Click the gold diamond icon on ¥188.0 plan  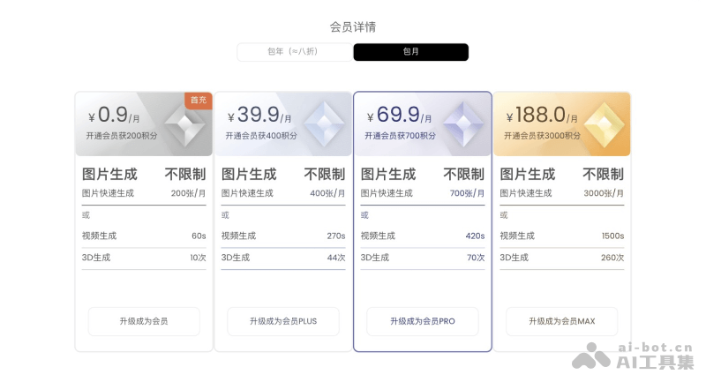click(x=602, y=124)
